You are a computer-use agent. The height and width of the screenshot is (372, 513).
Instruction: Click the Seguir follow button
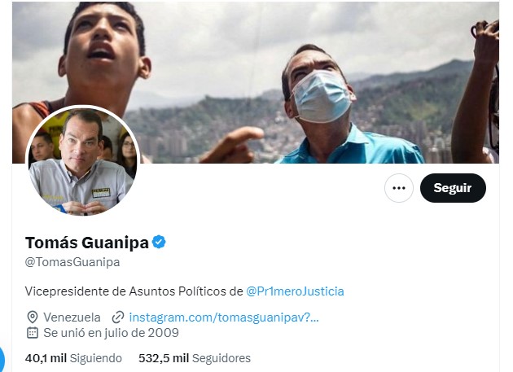pyautogui.click(x=453, y=188)
